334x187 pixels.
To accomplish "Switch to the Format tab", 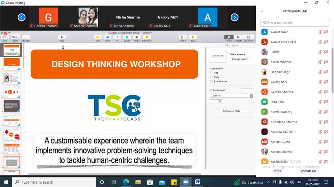I will 229,37.
